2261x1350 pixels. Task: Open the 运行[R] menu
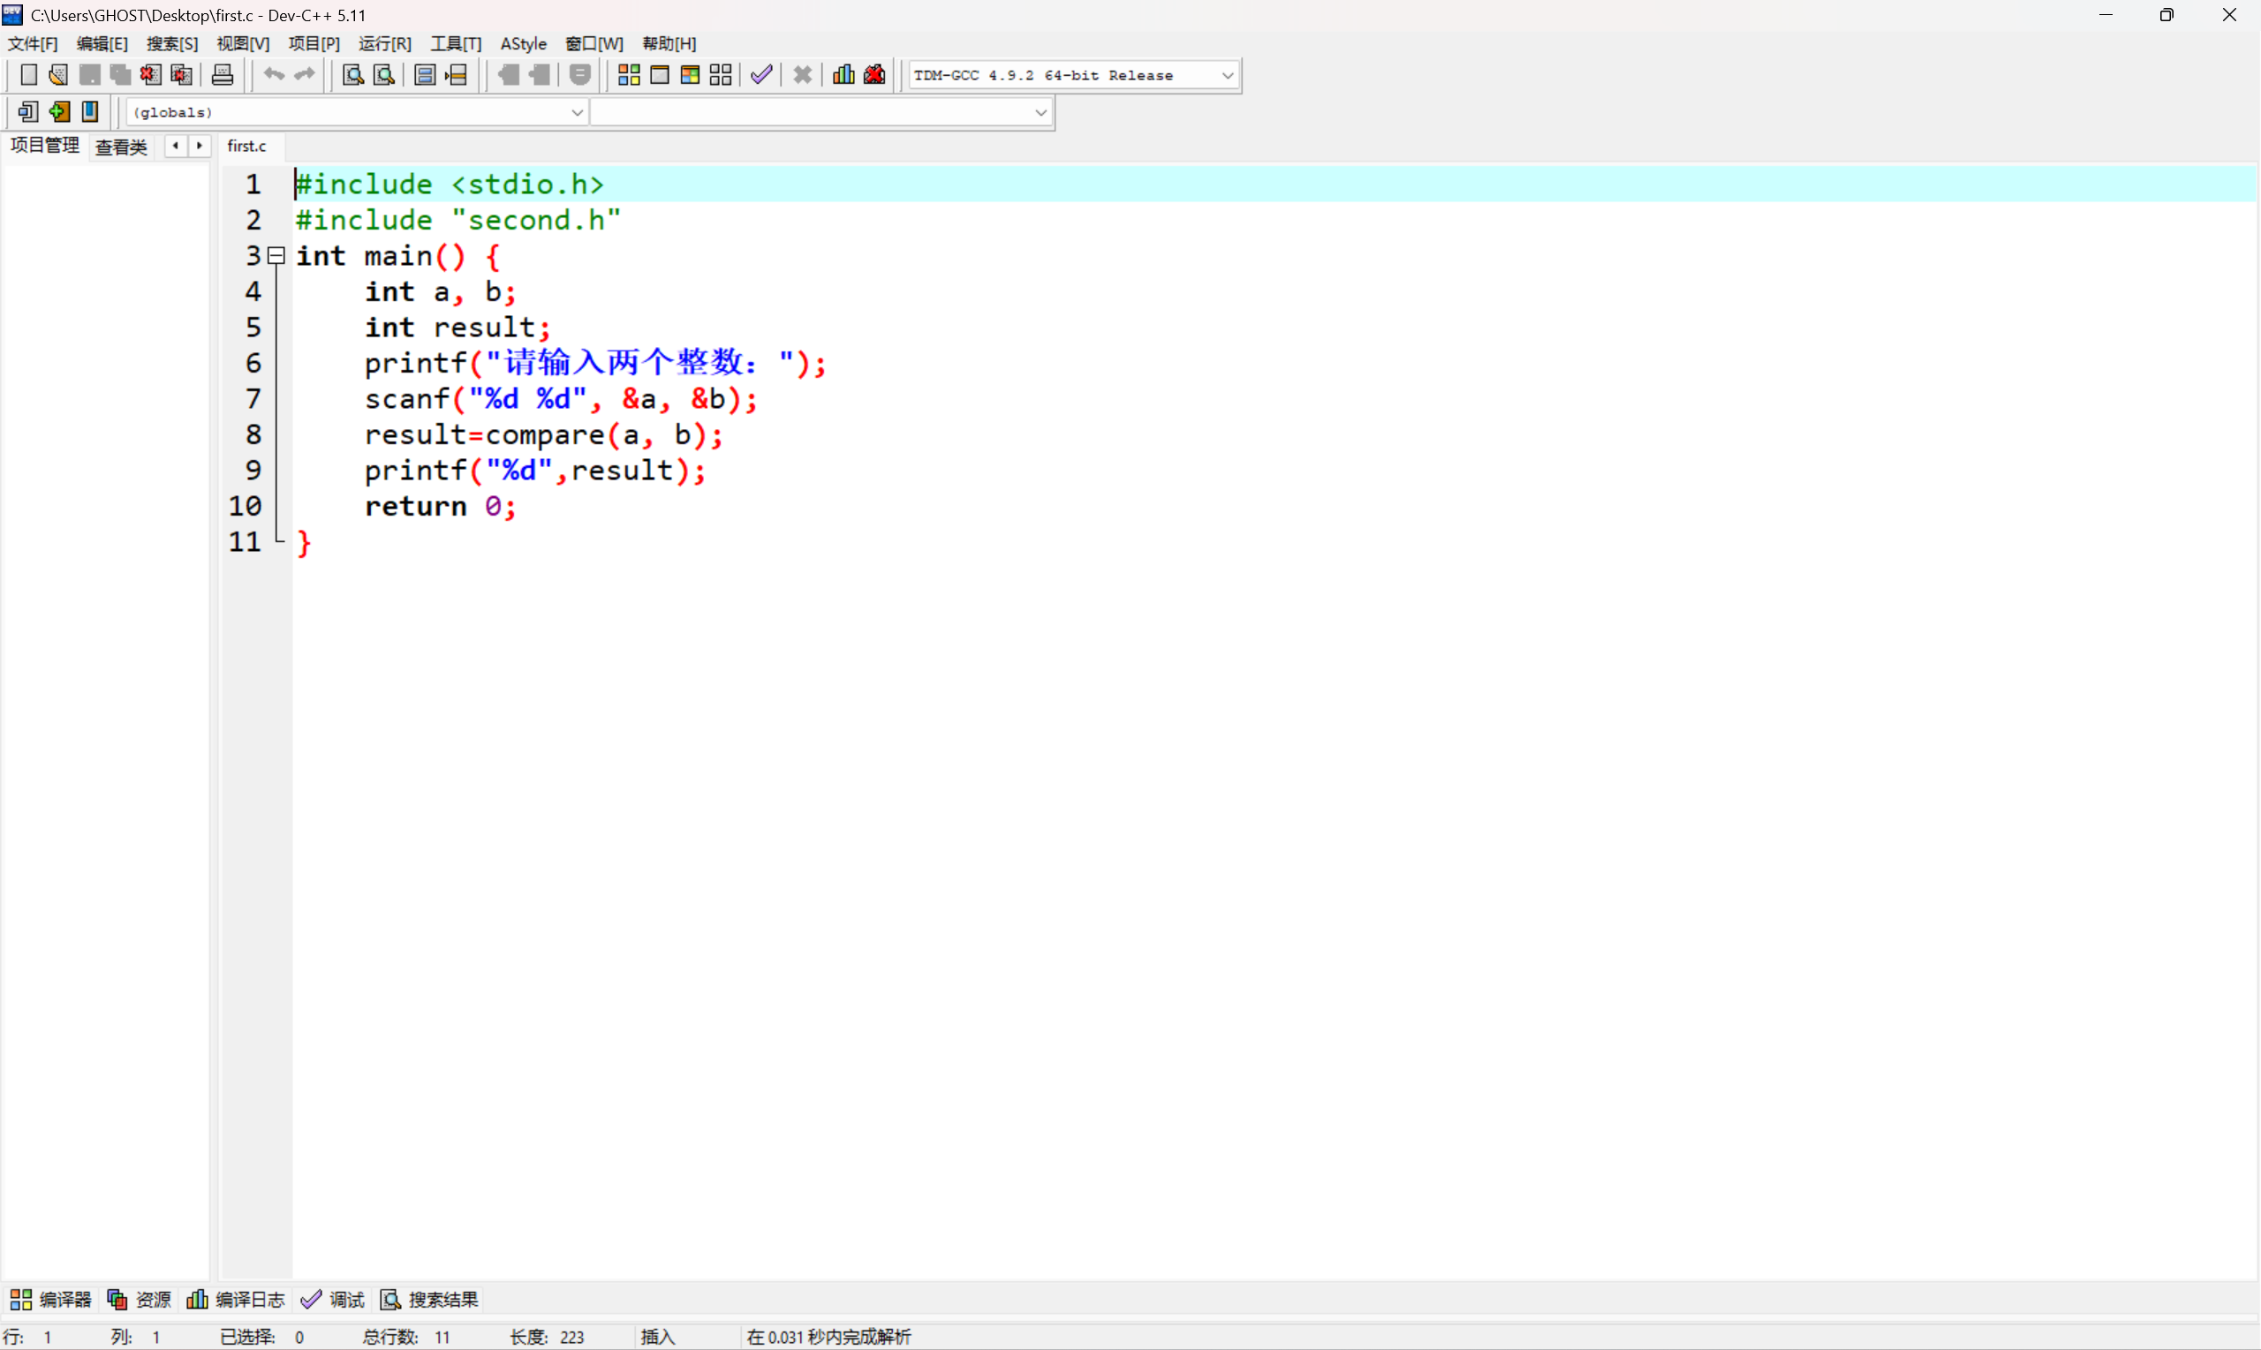[x=384, y=43]
